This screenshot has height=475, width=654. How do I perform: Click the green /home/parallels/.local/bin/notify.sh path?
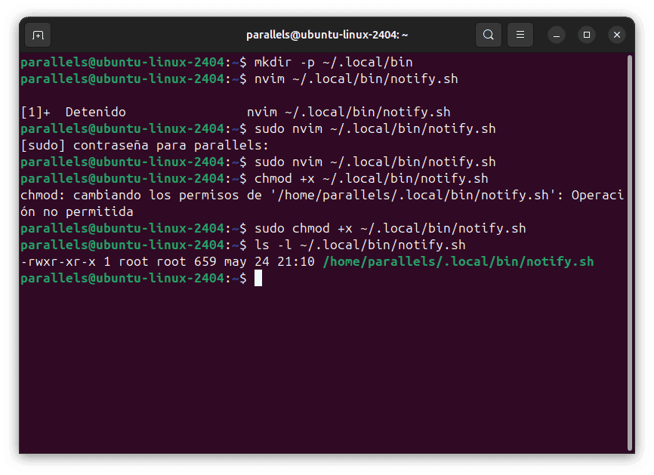coord(458,262)
